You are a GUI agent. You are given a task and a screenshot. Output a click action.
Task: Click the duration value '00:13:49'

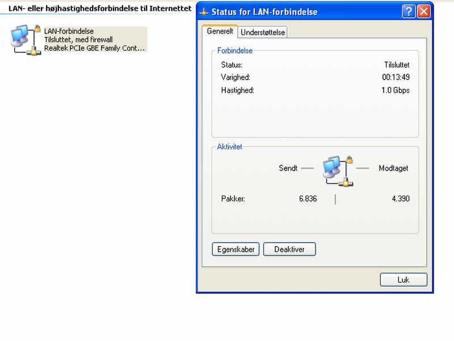coord(396,77)
